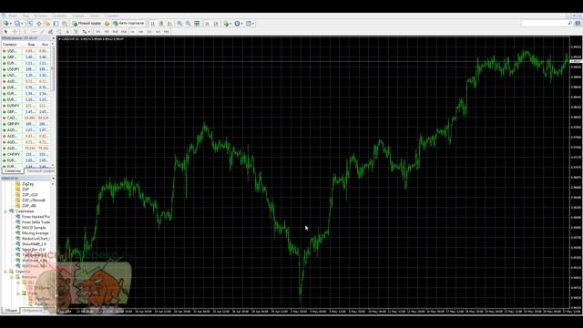Open the Графики menu
This screenshot has width=583, height=328.
pyautogui.click(x=59, y=16)
